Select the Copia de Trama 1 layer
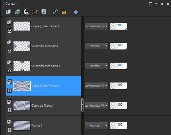The width and height of the screenshot is (171, 135). point(44,106)
